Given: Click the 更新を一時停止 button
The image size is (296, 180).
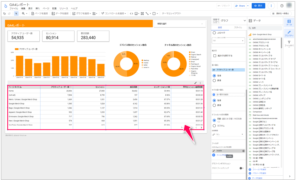Looking at the screenshot, I should pyautogui.click(x=281, y=13).
